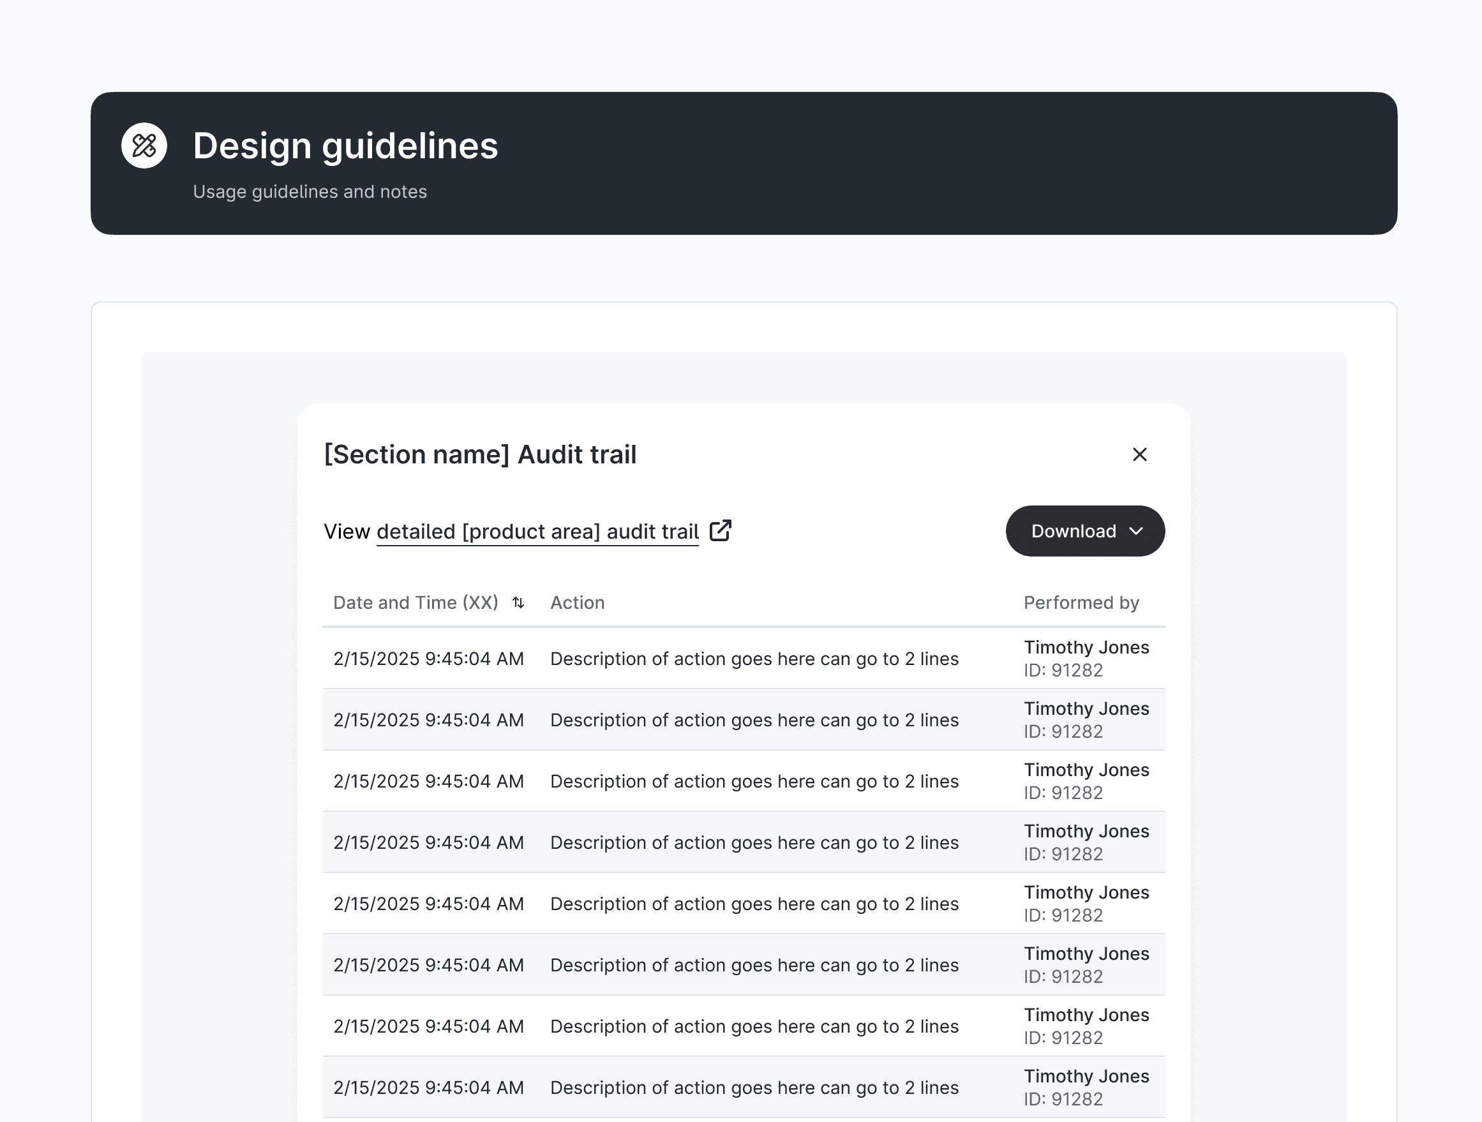The width and height of the screenshot is (1482, 1122).
Task: Click the Performed by column header
Action: (x=1081, y=603)
